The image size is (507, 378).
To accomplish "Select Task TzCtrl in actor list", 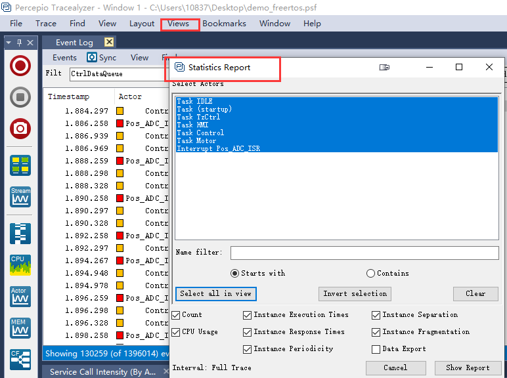I will [337, 117].
